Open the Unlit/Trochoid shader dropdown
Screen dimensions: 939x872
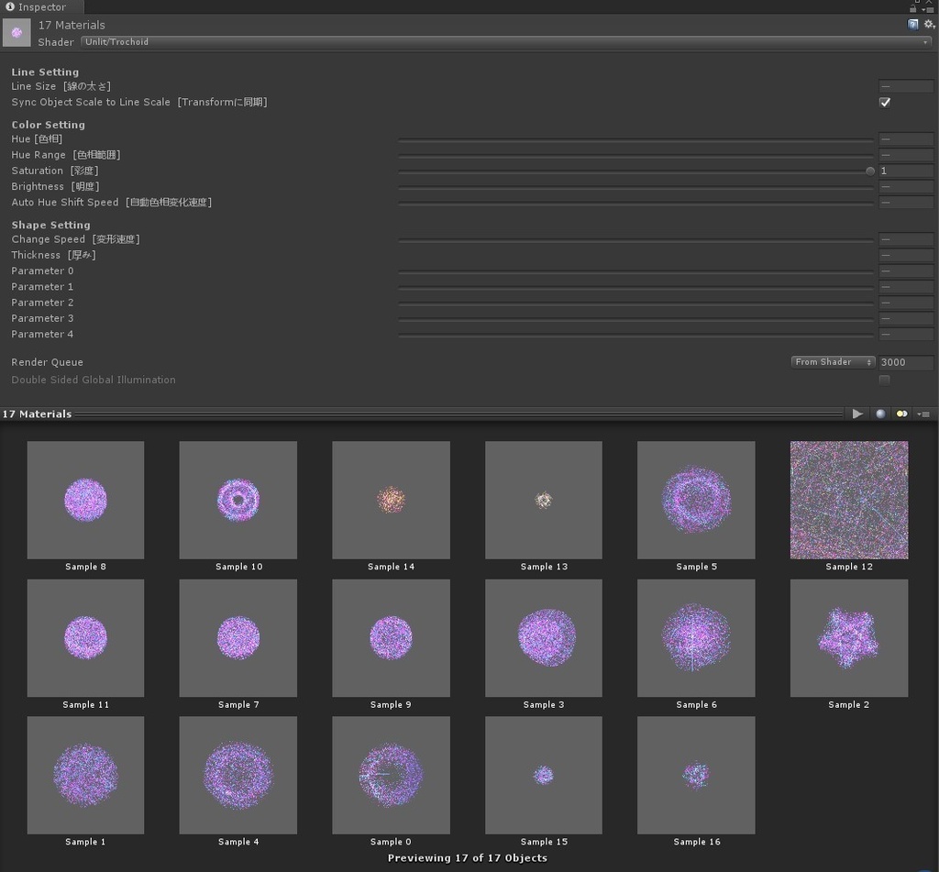(x=506, y=42)
